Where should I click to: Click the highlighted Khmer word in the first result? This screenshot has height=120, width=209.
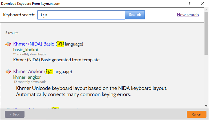coord(60,44)
